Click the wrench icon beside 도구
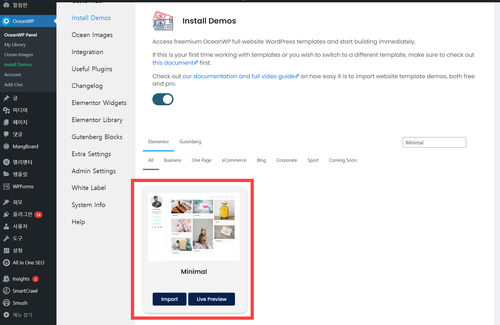The width and height of the screenshot is (500, 325). 6,239
